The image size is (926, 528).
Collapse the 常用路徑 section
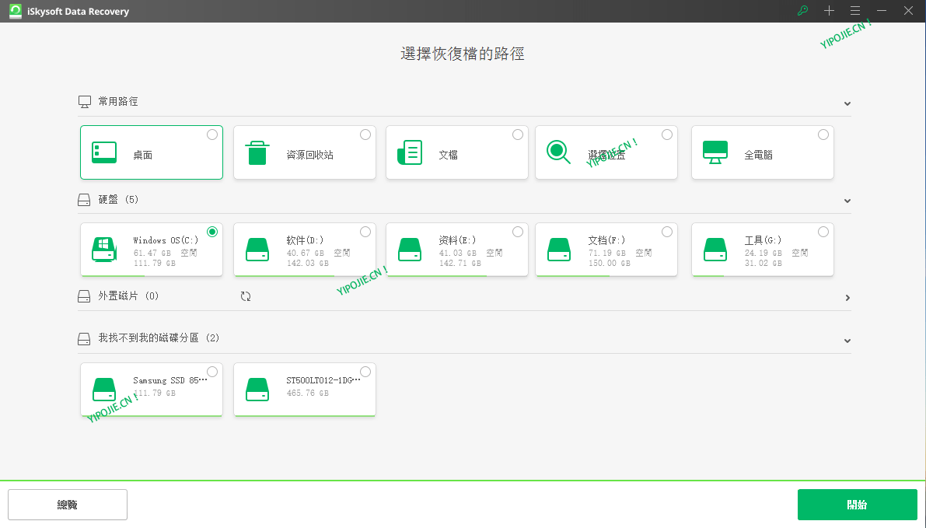(x=847, y=103)
